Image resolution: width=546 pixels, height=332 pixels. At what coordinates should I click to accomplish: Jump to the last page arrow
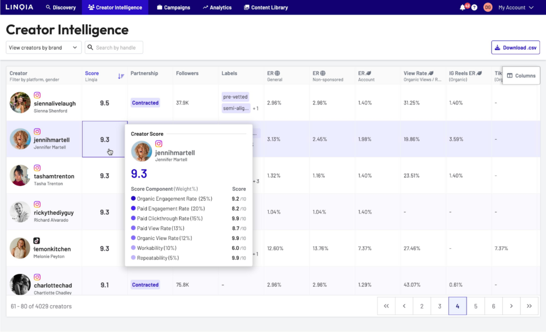point(529,306)
